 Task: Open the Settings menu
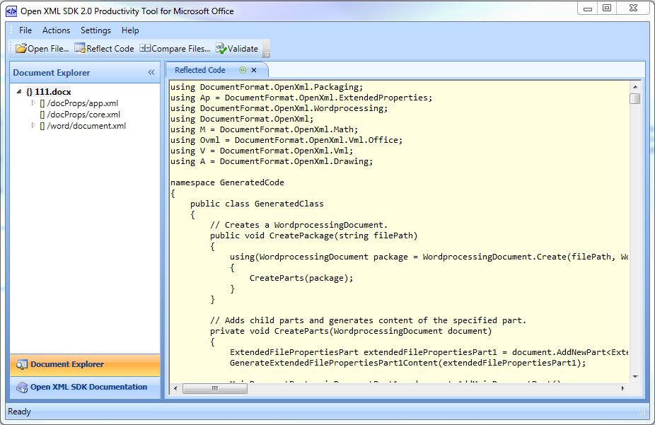click(95, 30)
